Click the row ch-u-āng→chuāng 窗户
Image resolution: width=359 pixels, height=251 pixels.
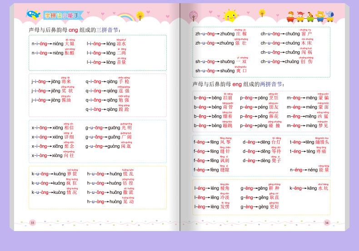[287, 33]
